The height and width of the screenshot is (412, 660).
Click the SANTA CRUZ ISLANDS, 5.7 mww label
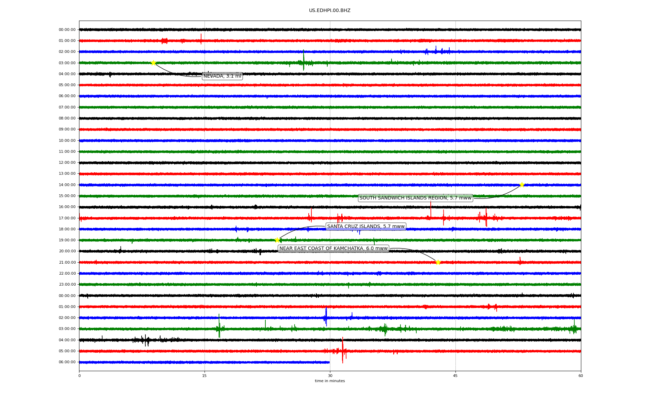point(366,227)
